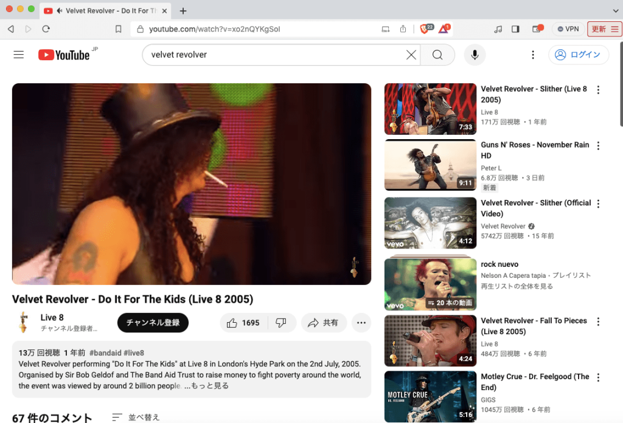623x423 pixels.
Task: Dislike the video with thumbs down
Action: [x=281, y=323]
